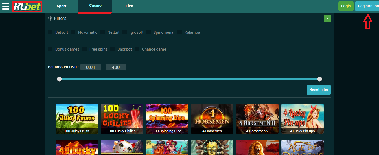Open the 4 Horsemen 2 game
The image size is (379, 155).
click(257, 119)
